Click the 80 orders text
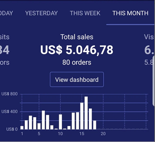Viewport: 155px width, 142px height. click(77, 62)
